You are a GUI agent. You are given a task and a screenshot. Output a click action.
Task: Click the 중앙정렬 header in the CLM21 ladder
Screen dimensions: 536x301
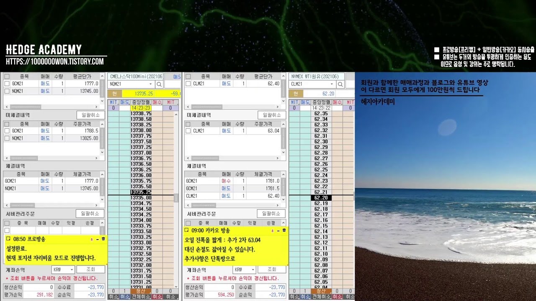(321, 102)
